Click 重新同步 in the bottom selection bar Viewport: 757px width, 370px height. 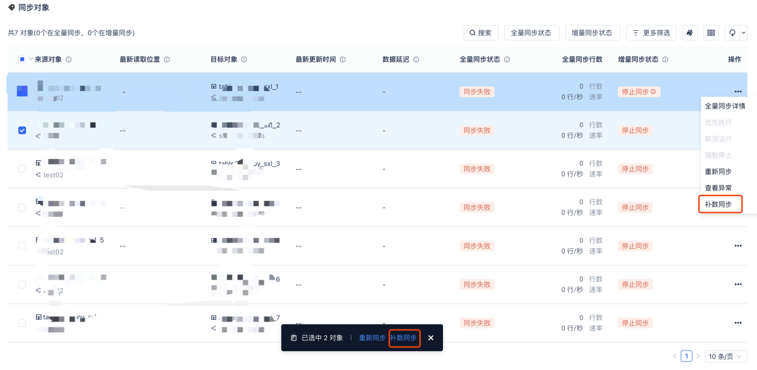(372, 338)
